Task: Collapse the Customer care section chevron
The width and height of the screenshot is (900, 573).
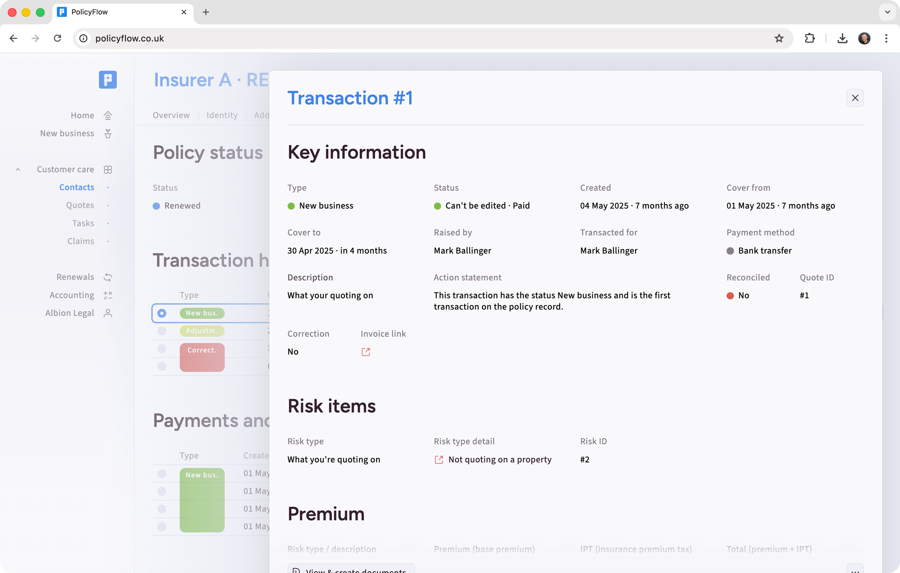Action: tap(17, 169)
